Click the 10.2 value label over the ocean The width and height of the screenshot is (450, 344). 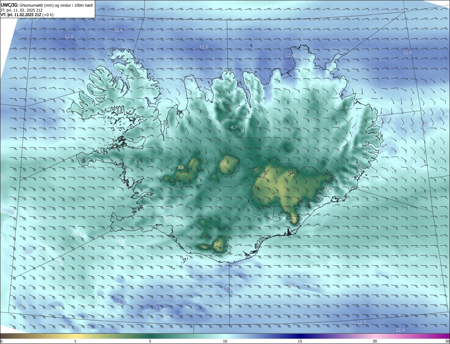[x=122, y=242]
